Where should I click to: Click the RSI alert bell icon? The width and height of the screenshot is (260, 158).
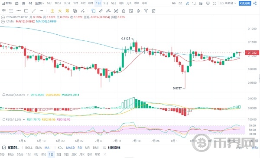point(4,119)
